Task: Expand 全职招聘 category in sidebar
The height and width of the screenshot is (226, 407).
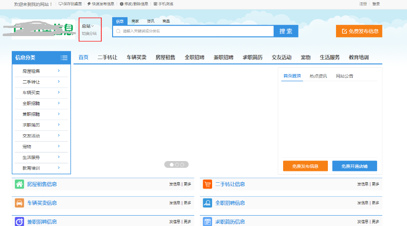Action: 41,103
